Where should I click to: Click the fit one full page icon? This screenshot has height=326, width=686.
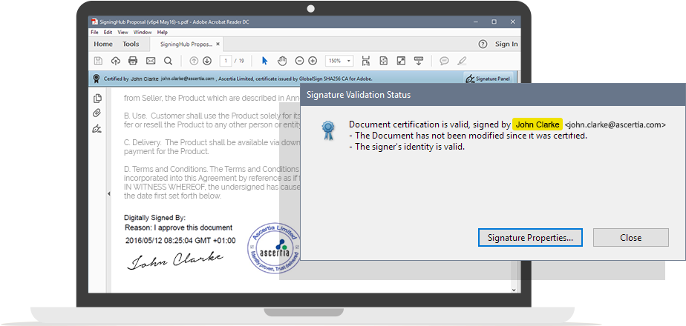click(x=383, y=61)
